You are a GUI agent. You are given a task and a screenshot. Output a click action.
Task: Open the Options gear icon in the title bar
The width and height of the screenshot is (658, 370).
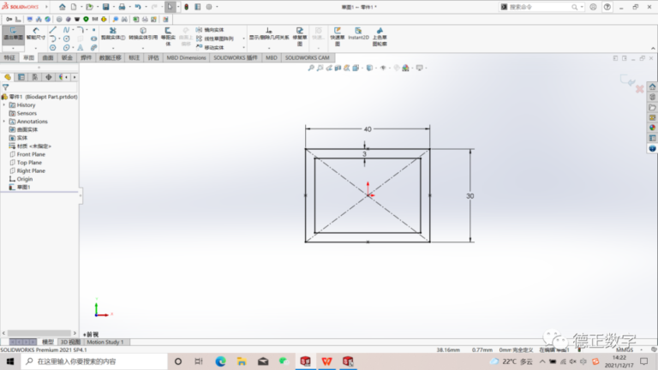[x=209, y=7]
